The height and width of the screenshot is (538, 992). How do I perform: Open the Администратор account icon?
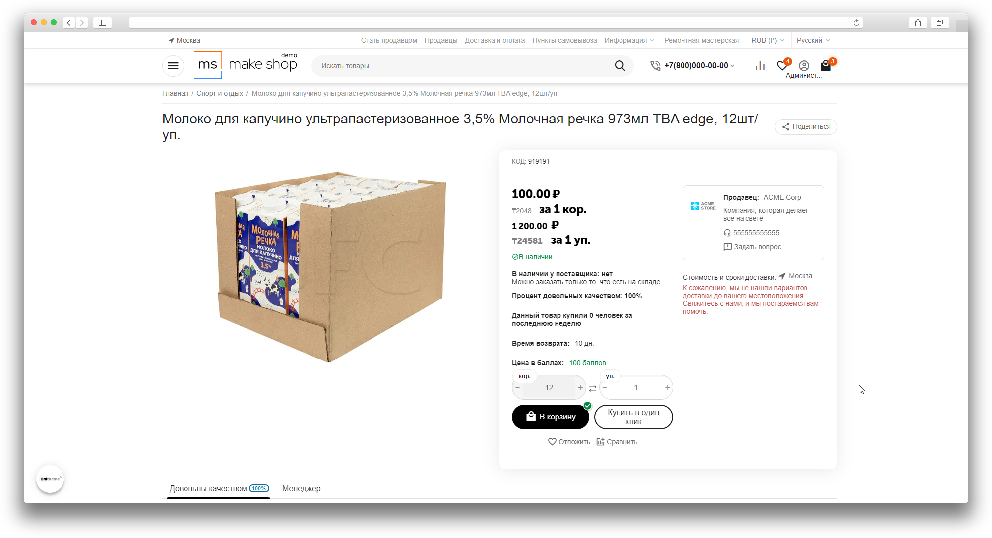click(x=804, y=65)
